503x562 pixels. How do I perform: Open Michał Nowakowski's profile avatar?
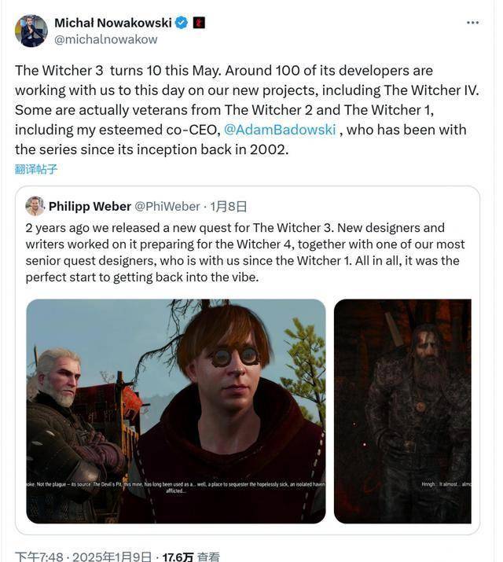pos(31,31)
